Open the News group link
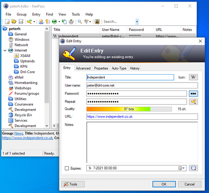 click(x=19, y=133)
